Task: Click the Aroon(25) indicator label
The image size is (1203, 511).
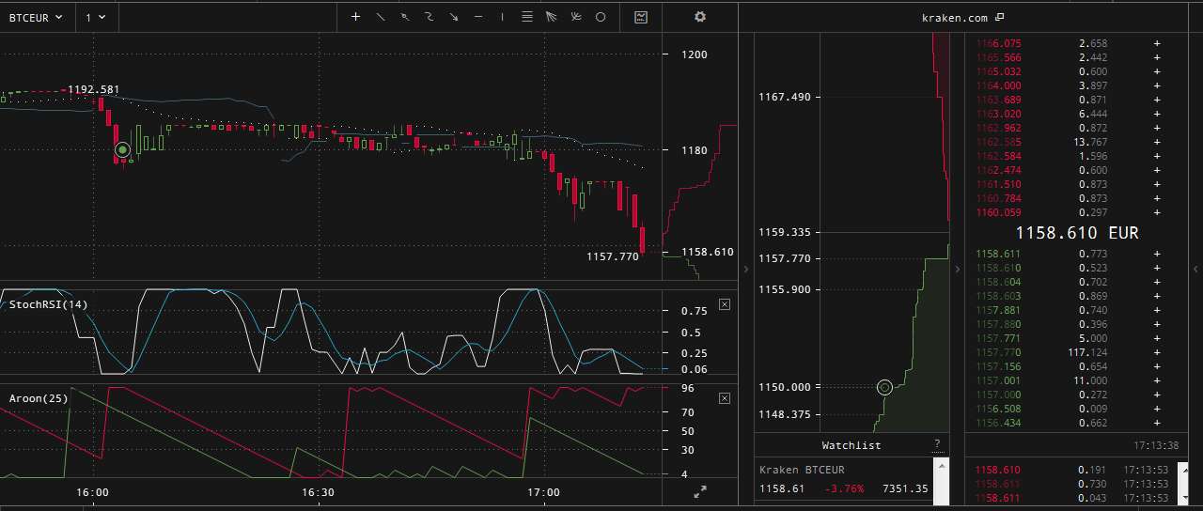Action: click(39, 398)
